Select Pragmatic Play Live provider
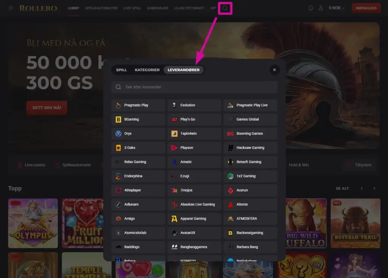The image size is (388, 278). tap(250, 105)
